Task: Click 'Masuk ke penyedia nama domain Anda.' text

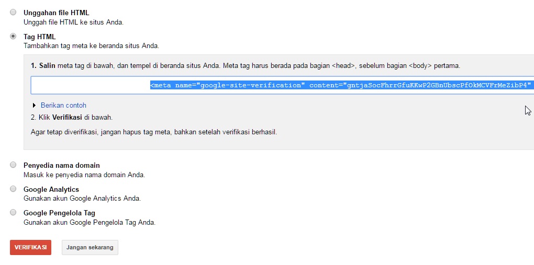Action: [x=84, y=175]
